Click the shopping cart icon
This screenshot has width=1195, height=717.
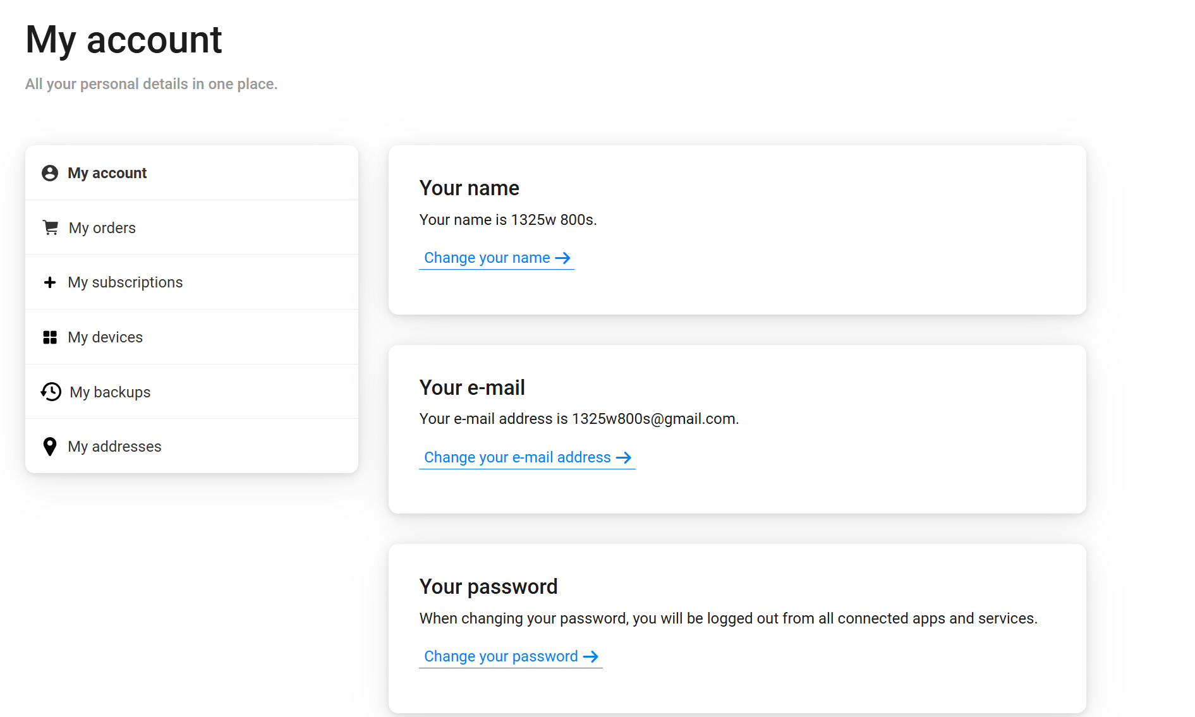pyautogui.click(x=51, y=227)
